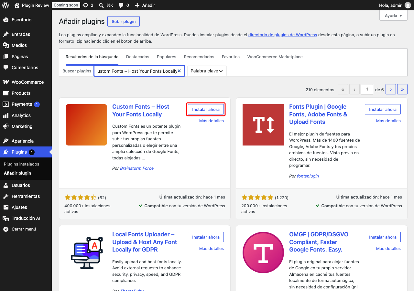Open the comments bubble in admin bar
414x291 pixels.
pos(121,5)
